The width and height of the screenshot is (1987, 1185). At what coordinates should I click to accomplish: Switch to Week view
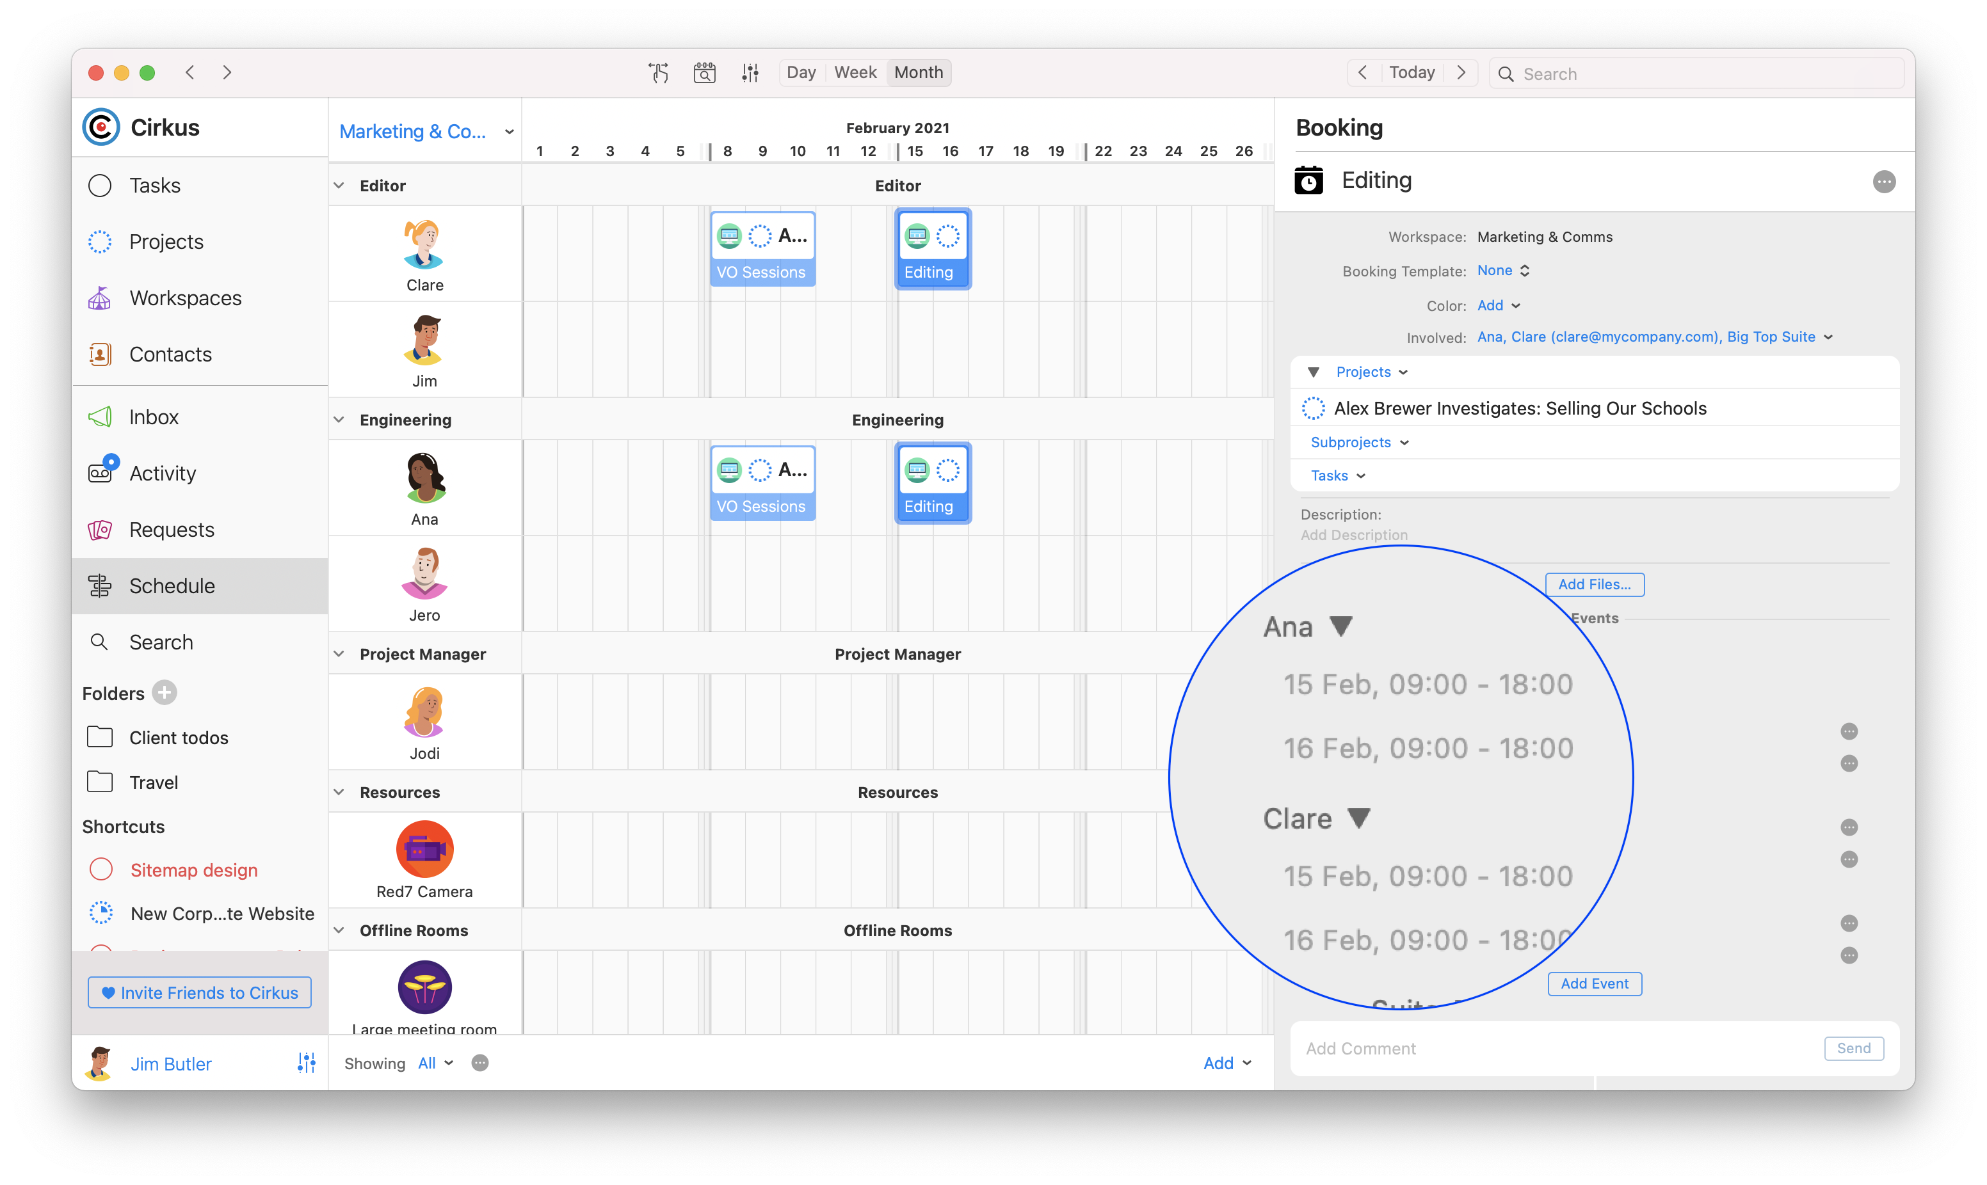coord(855,73)
